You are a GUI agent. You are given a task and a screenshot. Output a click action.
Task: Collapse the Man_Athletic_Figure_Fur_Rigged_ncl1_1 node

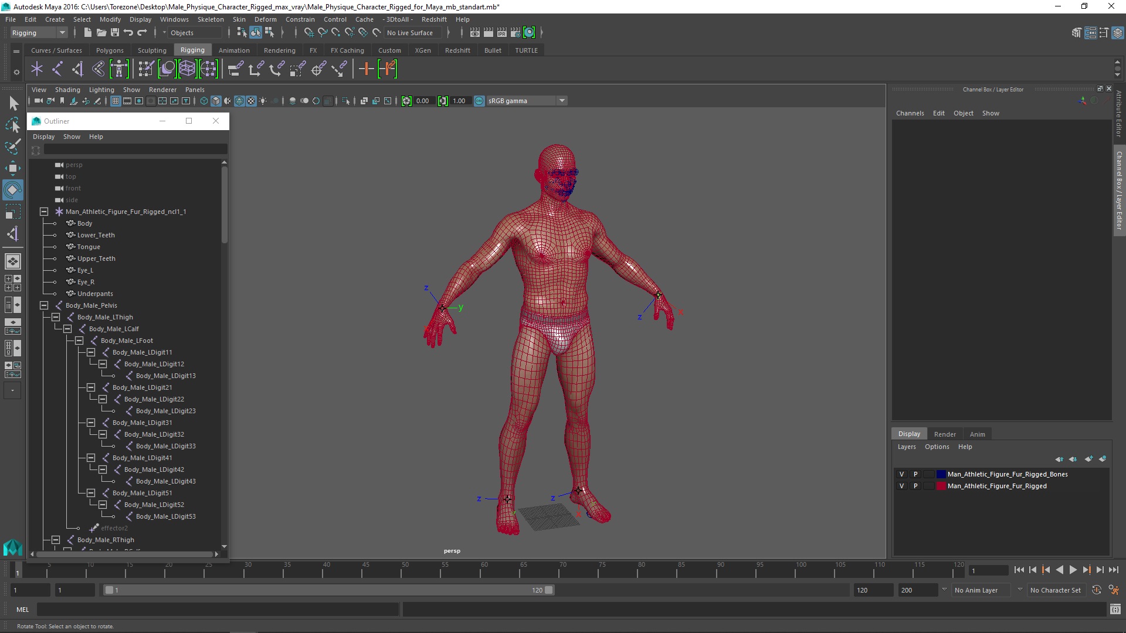point(44,212)
